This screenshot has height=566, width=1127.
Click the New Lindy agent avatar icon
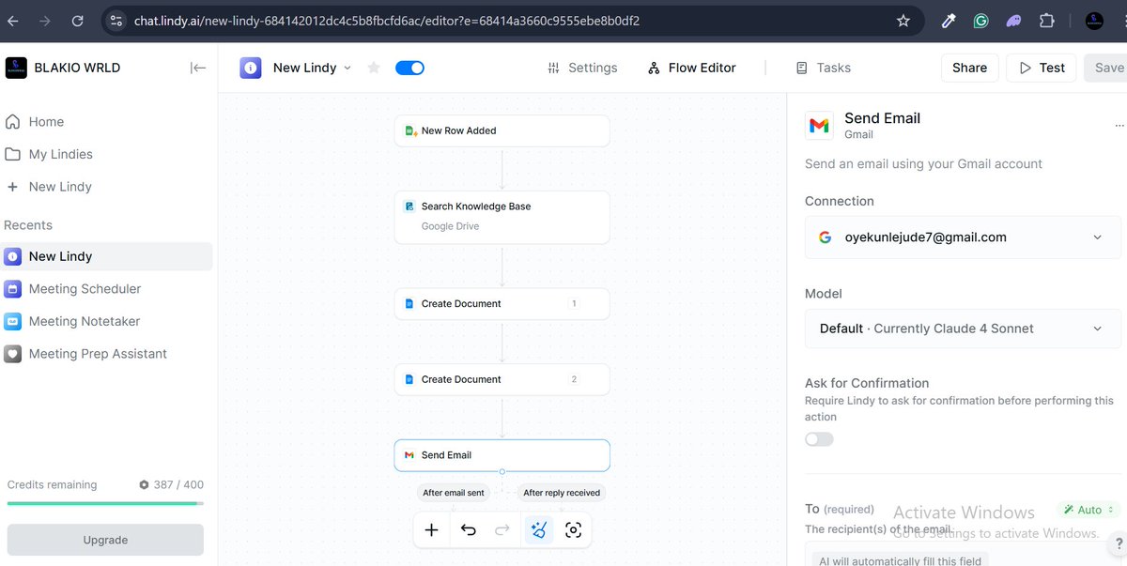250,68
